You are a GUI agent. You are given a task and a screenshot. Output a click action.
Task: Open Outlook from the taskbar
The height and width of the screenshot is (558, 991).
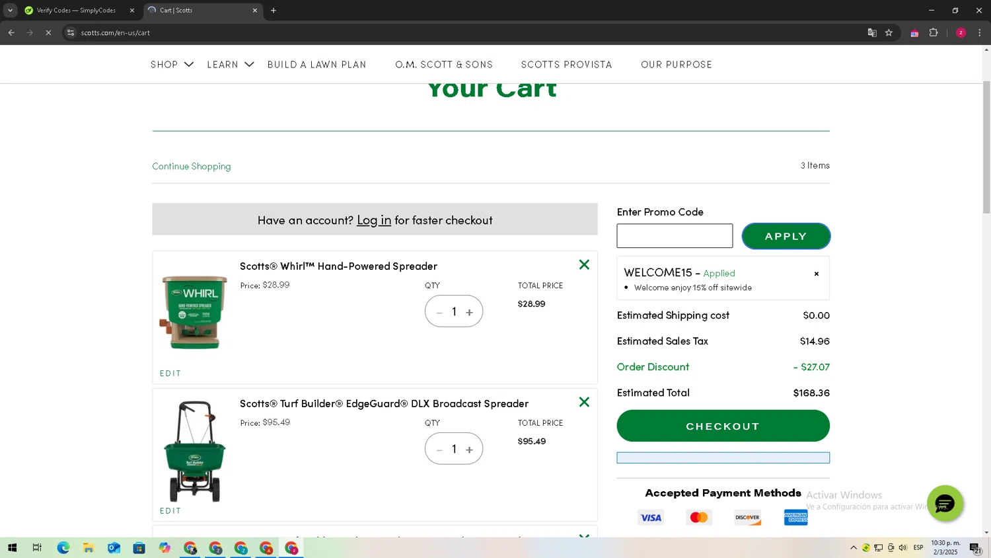coord(114,547)
